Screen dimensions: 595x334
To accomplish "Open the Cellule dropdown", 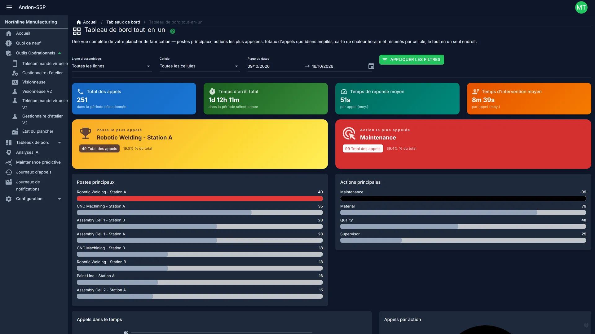I will pos(200,66).
